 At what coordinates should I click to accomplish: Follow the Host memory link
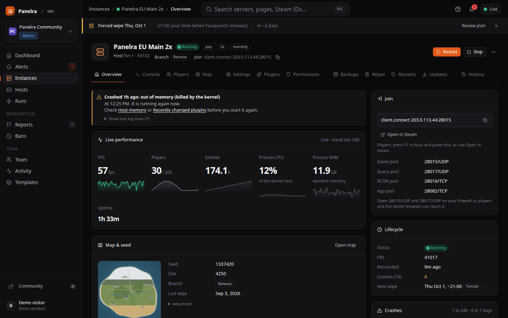pyautogui.click(x=132, y=110)
